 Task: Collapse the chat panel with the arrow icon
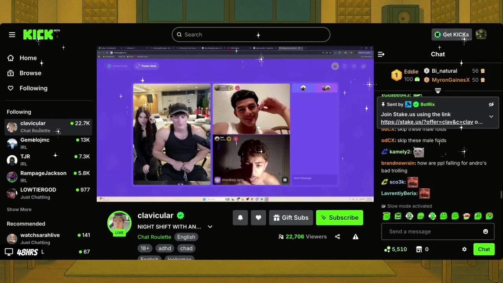tap(381, 54)
